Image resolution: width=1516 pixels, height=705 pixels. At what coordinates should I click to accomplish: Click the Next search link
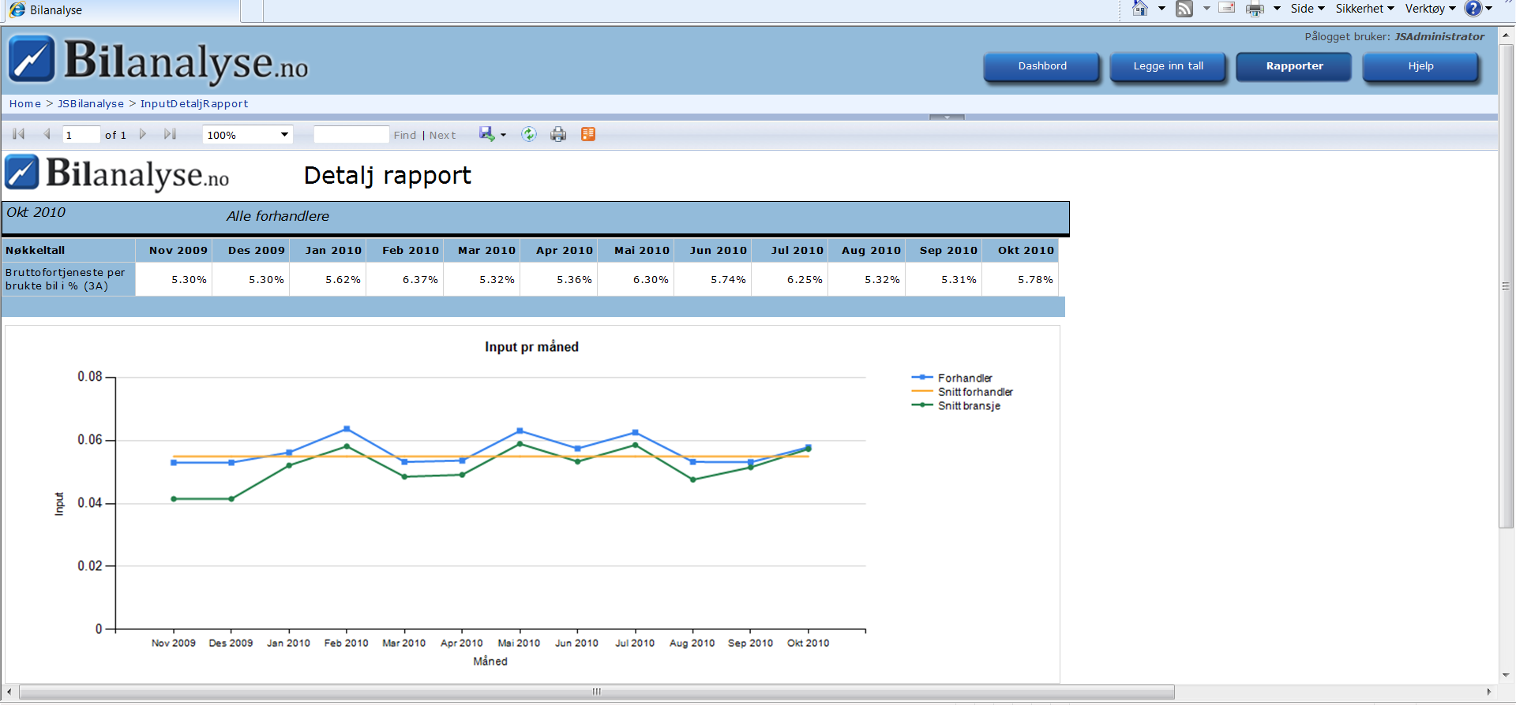[x=443, y=136]
